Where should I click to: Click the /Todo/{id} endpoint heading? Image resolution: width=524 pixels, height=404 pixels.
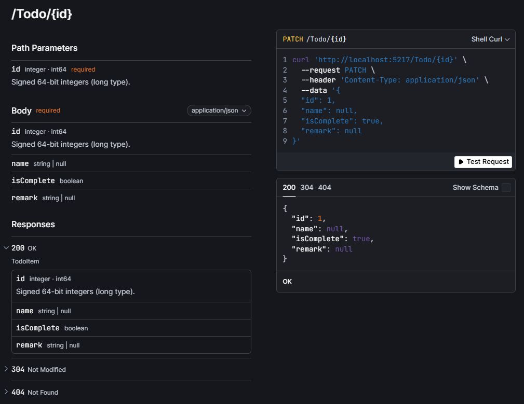(x=42, y=14)
